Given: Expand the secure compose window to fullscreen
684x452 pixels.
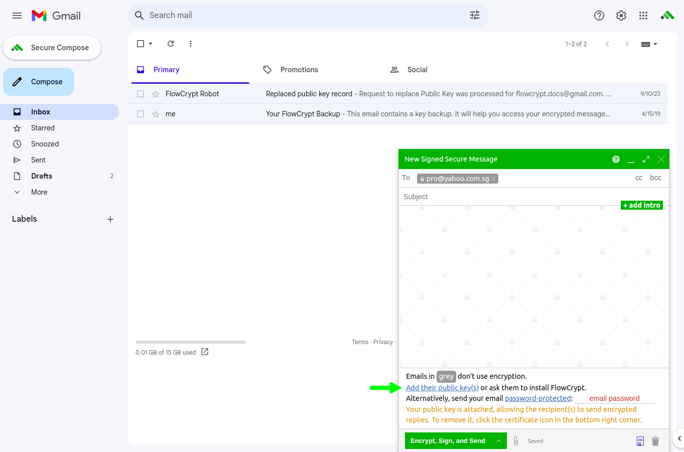Looking at the screenshot, I should (646, 159).
